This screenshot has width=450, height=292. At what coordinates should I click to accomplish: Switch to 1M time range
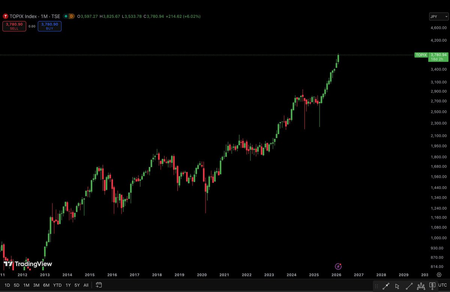pos(26,285)
